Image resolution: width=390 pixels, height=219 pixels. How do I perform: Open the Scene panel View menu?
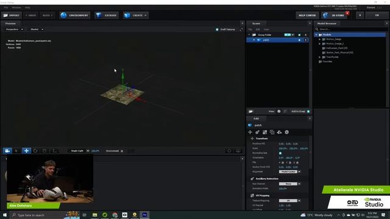coord(266,30)
